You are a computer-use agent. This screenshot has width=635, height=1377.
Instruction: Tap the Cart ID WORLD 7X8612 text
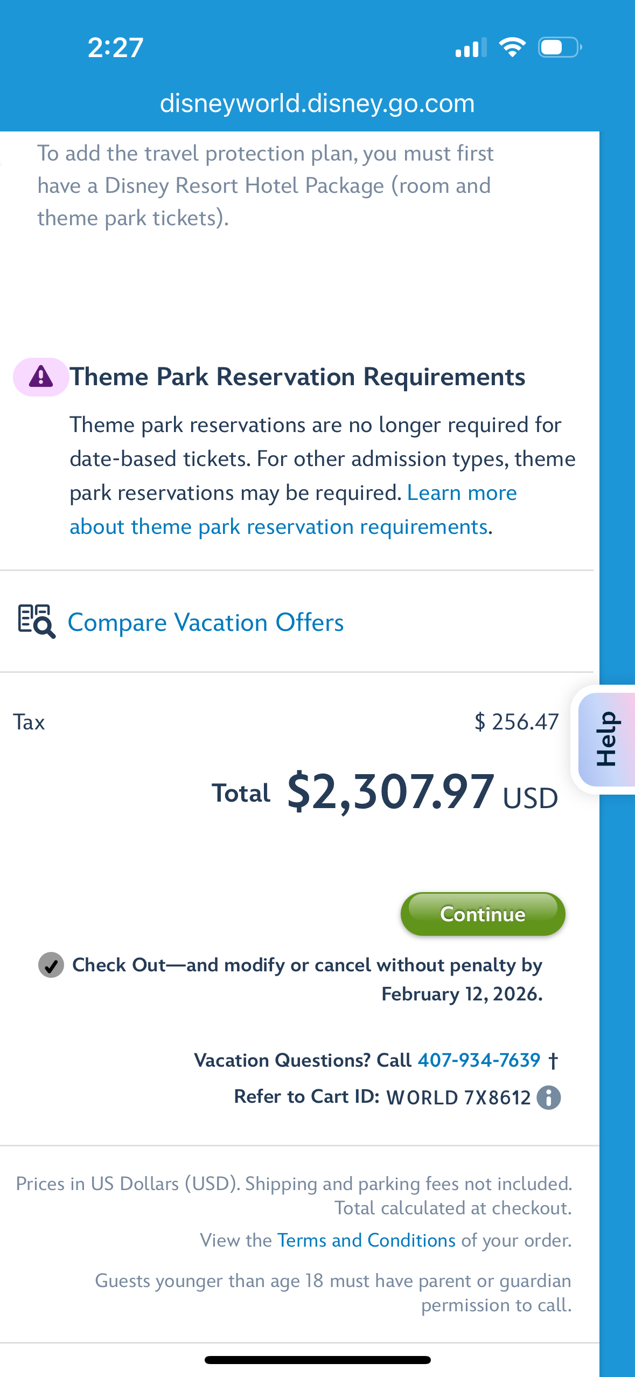click(458, 1097)
